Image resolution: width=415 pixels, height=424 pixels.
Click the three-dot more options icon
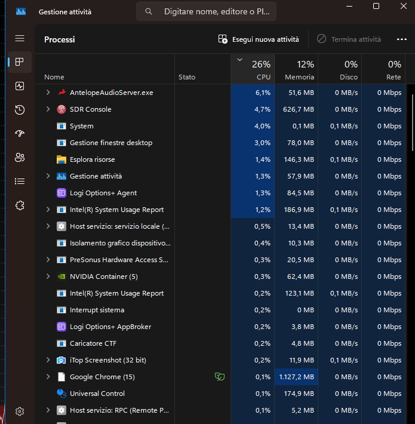tap(401, 39)
